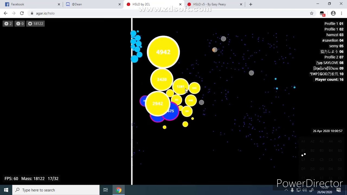The image size is (347, 195).
Task: Click the yellow cell labeled 2420
Action: (162, 79)
